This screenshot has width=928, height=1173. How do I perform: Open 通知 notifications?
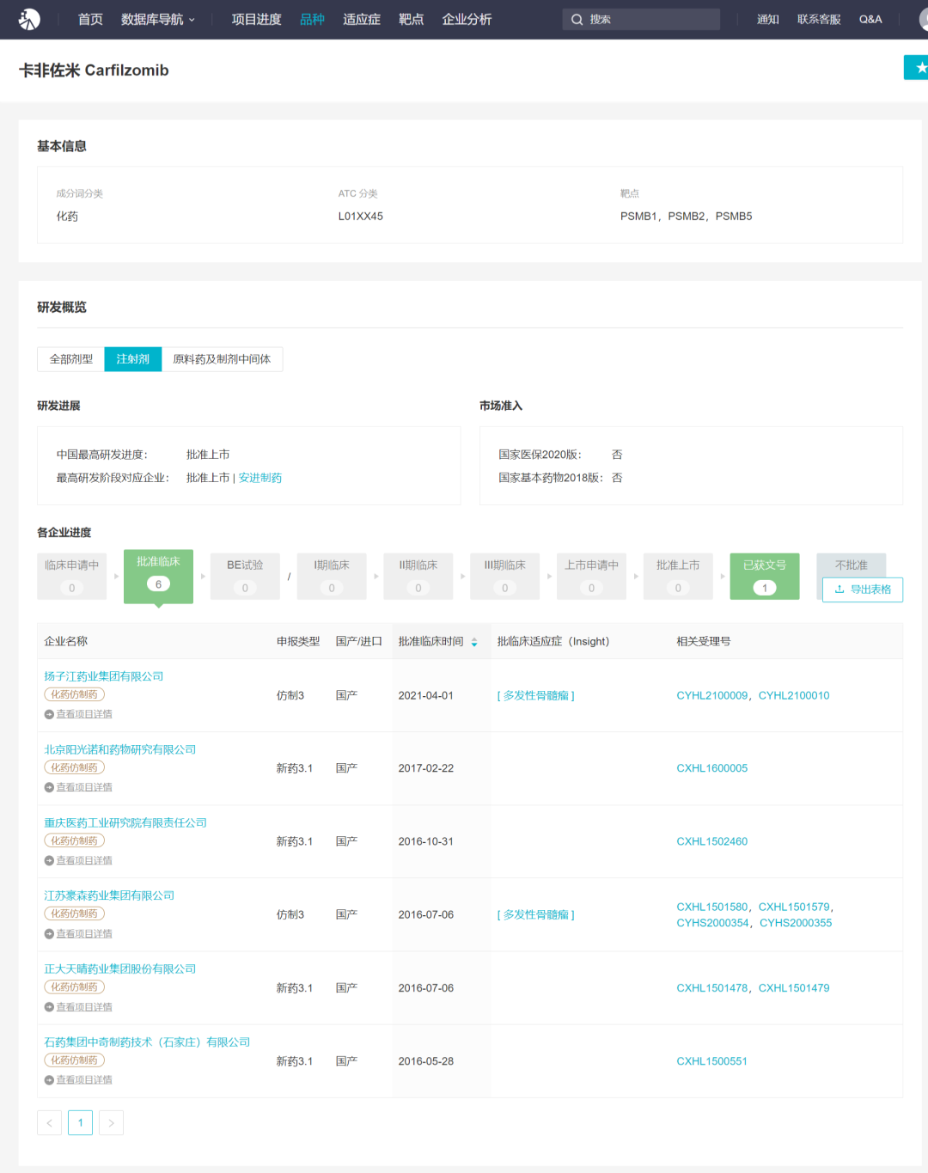coord(768,19)
